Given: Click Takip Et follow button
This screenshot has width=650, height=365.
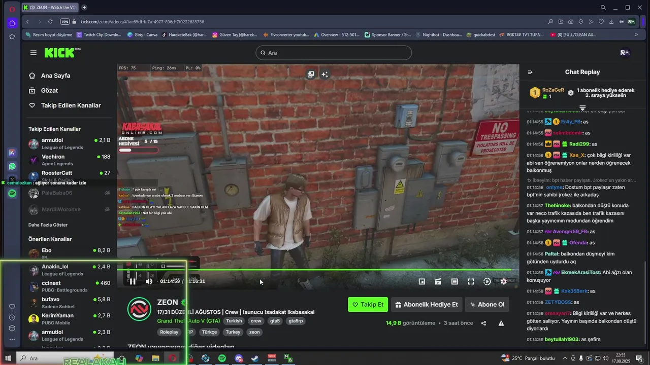Looking at the screenshot, I should pyautogui.click(x=368, y=305).
